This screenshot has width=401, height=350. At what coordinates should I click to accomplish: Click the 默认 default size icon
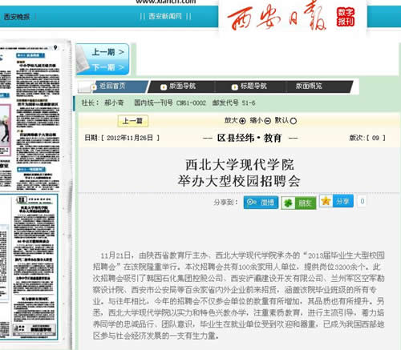(x=294, y=121)
